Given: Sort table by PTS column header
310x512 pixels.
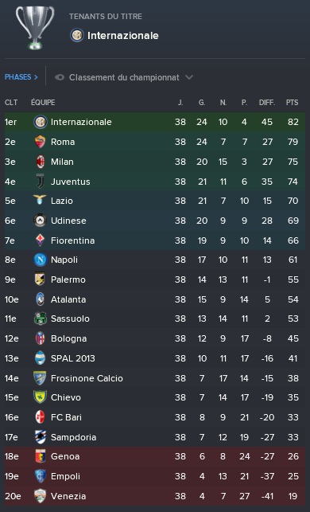Looking at the screenshot, I should click(292, 103).
